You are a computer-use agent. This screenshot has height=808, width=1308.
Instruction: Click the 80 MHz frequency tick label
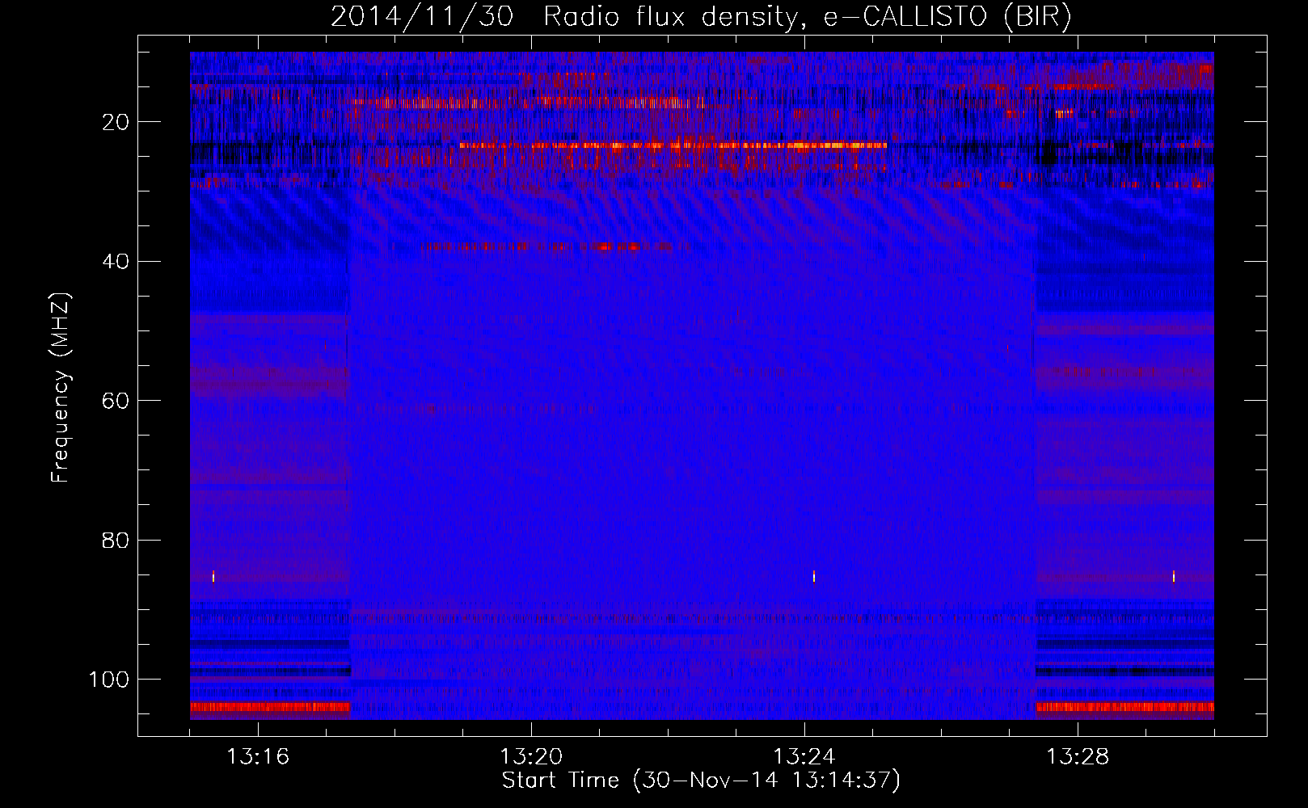[x=116, y=541]
